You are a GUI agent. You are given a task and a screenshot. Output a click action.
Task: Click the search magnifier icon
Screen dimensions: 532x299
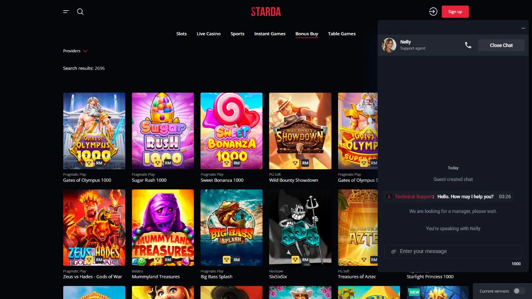pyautogui.click(x=80, y=12)
